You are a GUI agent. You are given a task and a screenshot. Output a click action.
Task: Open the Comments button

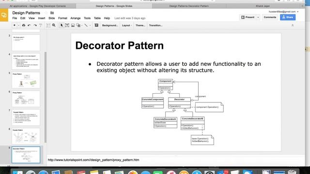click(x=270, y=17)
